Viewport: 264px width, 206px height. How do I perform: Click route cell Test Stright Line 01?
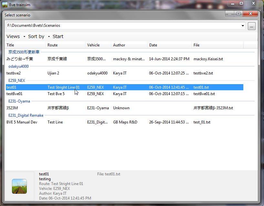[x=63, y=87]
